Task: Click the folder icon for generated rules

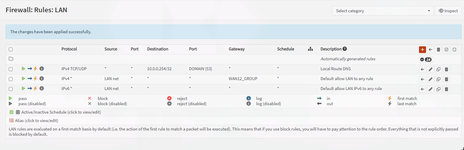Action: point(11,59)
